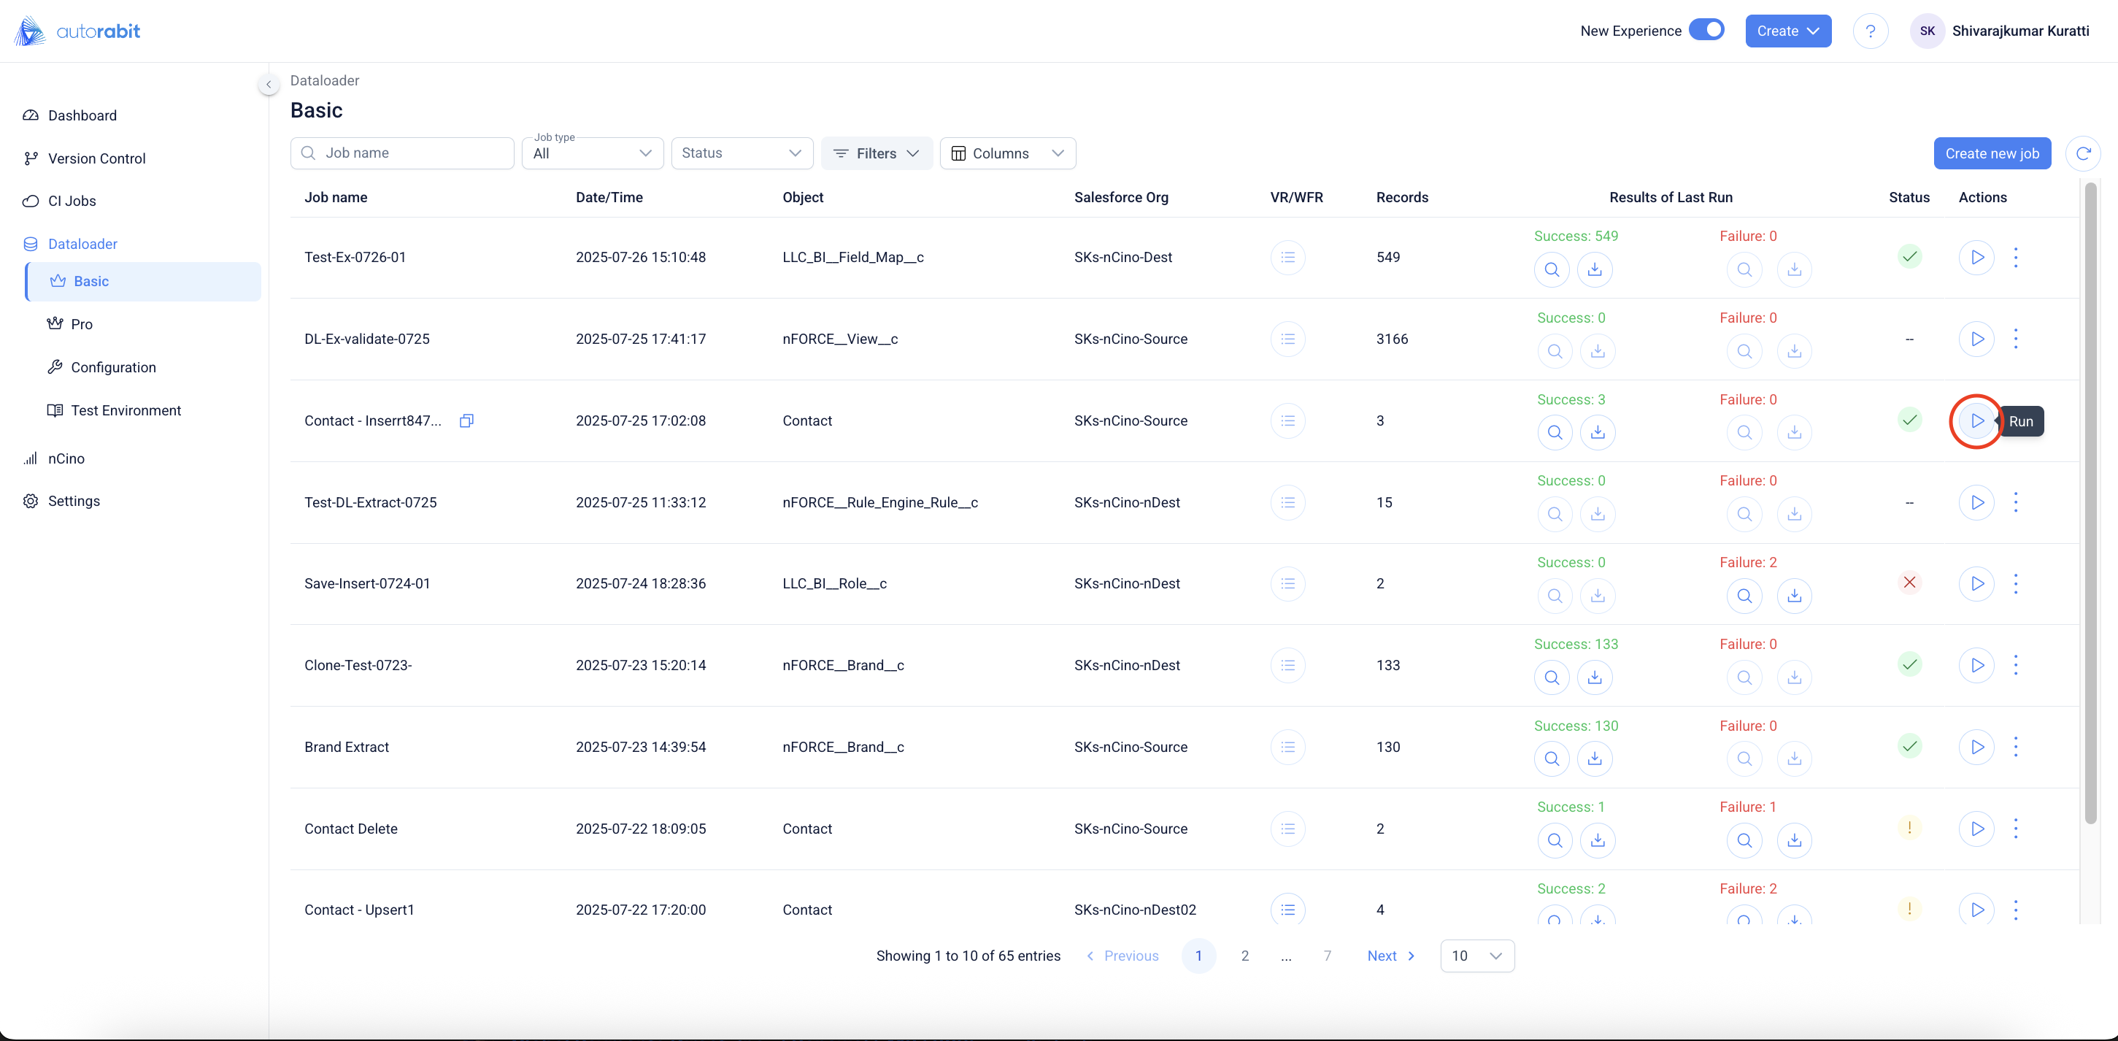Collapse the left sidebar panel
This screenshot has width=2118, height=1041.
click(268, 84)
